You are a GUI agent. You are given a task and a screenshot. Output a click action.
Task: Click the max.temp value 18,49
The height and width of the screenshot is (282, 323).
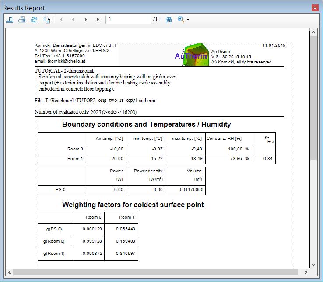tap(197, 159)
